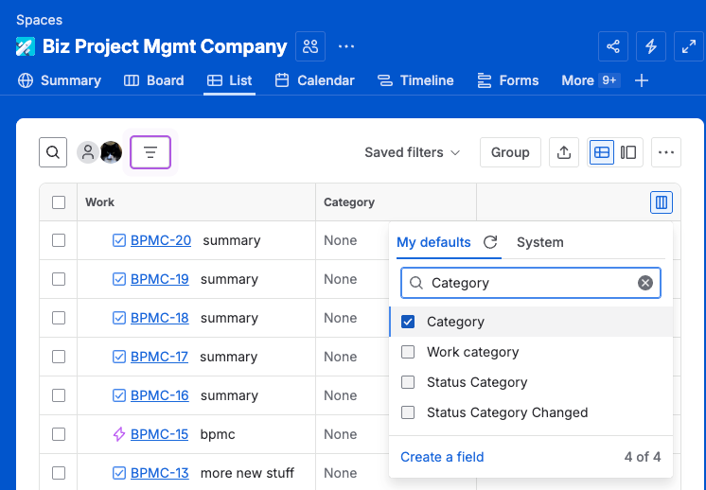The height and width of the screenshot is (490, 706).
Task: Clear the Category search text
Action: [x=644, y=283]
